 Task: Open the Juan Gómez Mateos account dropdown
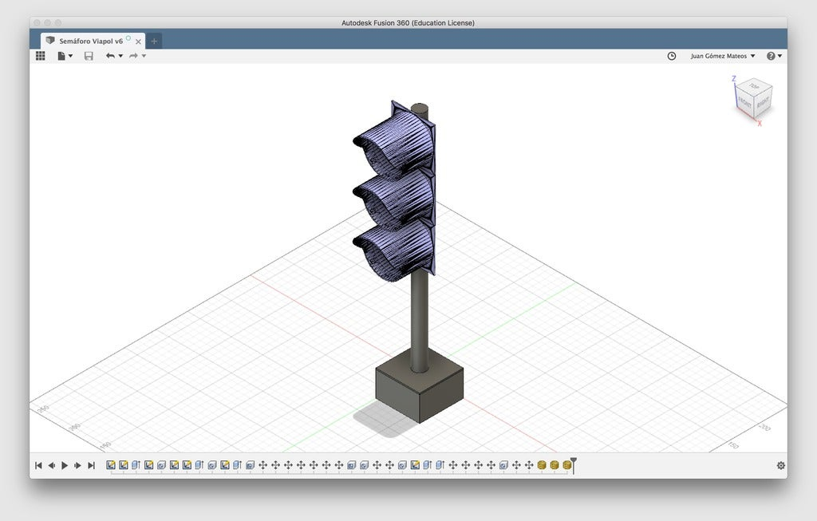tap(720, 56)
